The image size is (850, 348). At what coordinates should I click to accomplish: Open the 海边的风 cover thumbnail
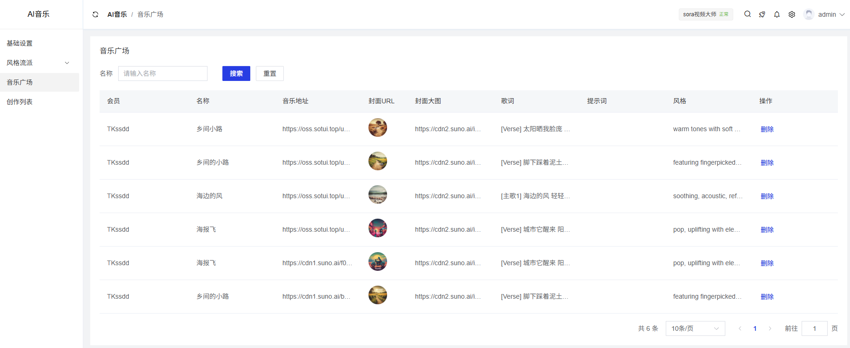pos(377,194)
